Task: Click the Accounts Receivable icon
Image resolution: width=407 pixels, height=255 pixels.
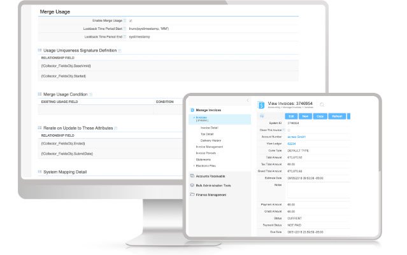Action: 192,176
